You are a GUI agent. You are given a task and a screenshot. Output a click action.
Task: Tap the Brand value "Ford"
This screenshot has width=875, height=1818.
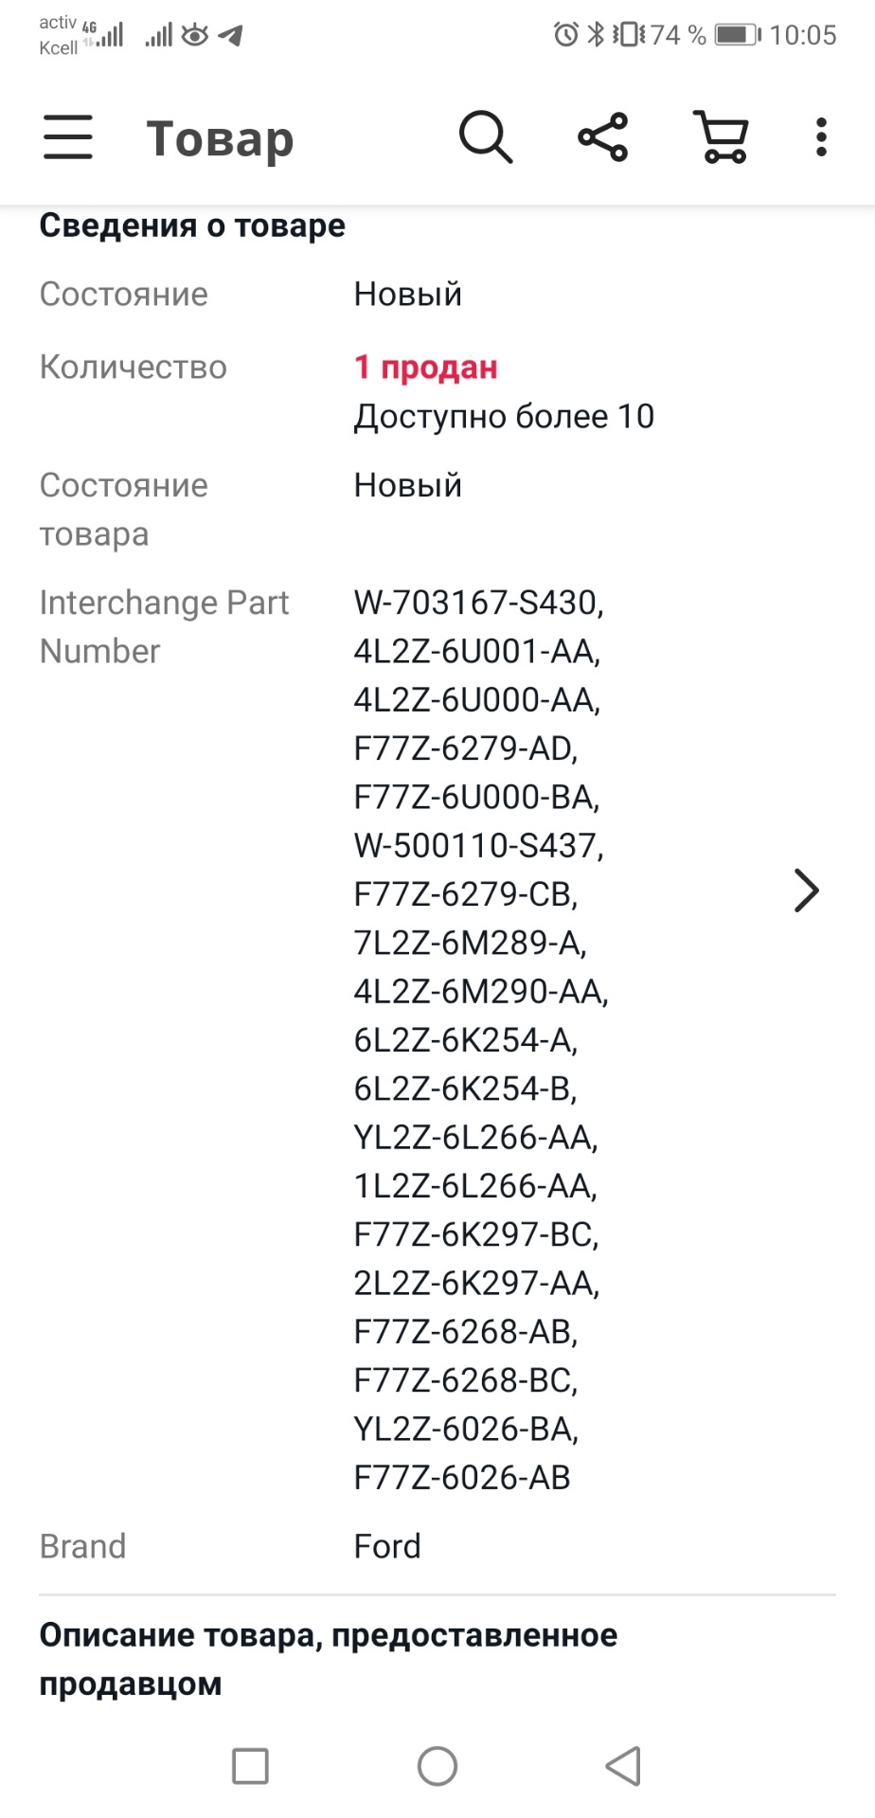[387, 1546]
